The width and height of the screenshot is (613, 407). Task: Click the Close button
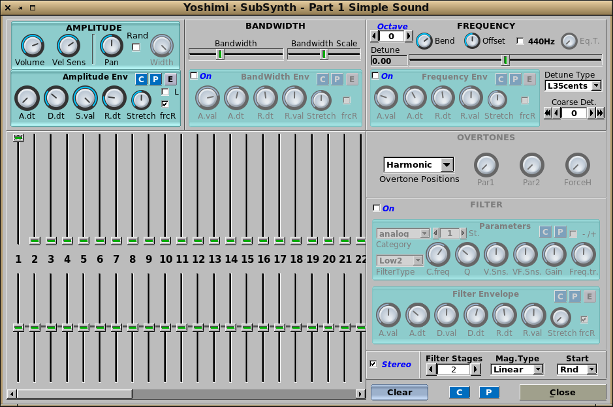[561, 392]
